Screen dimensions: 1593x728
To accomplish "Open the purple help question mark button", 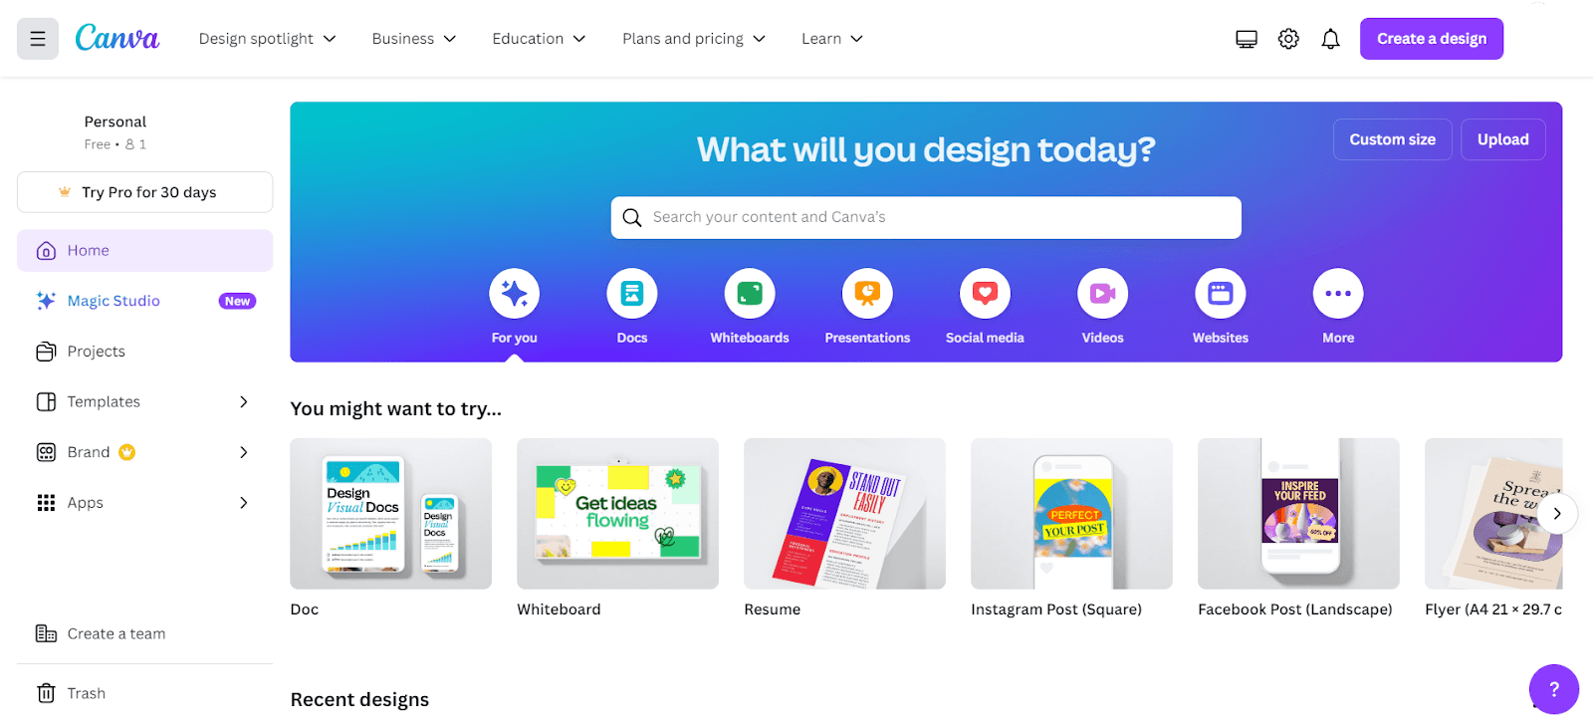I will (x=1554, y=689).
